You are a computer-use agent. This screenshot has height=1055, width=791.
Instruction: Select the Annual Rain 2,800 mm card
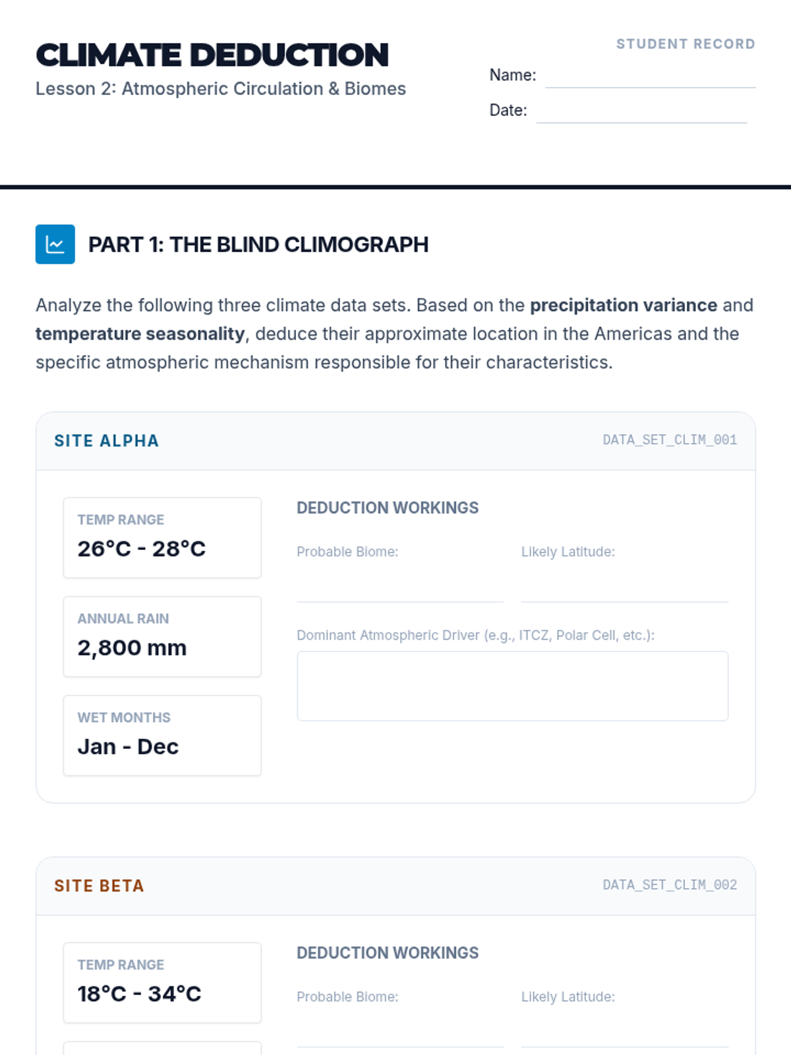[162, 636]
